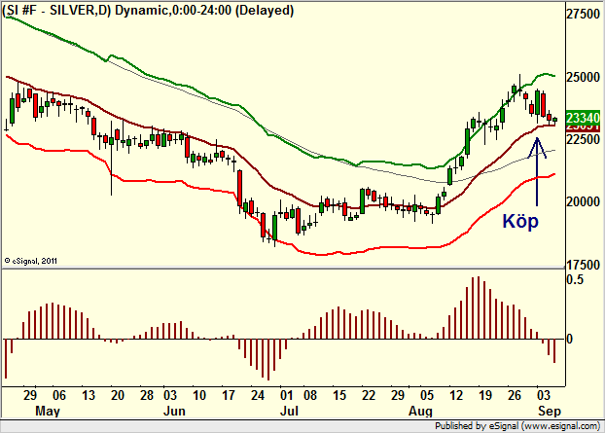Select the 19 date label
The height and width of the screenshot is (433, 605).
coord(485,395)
